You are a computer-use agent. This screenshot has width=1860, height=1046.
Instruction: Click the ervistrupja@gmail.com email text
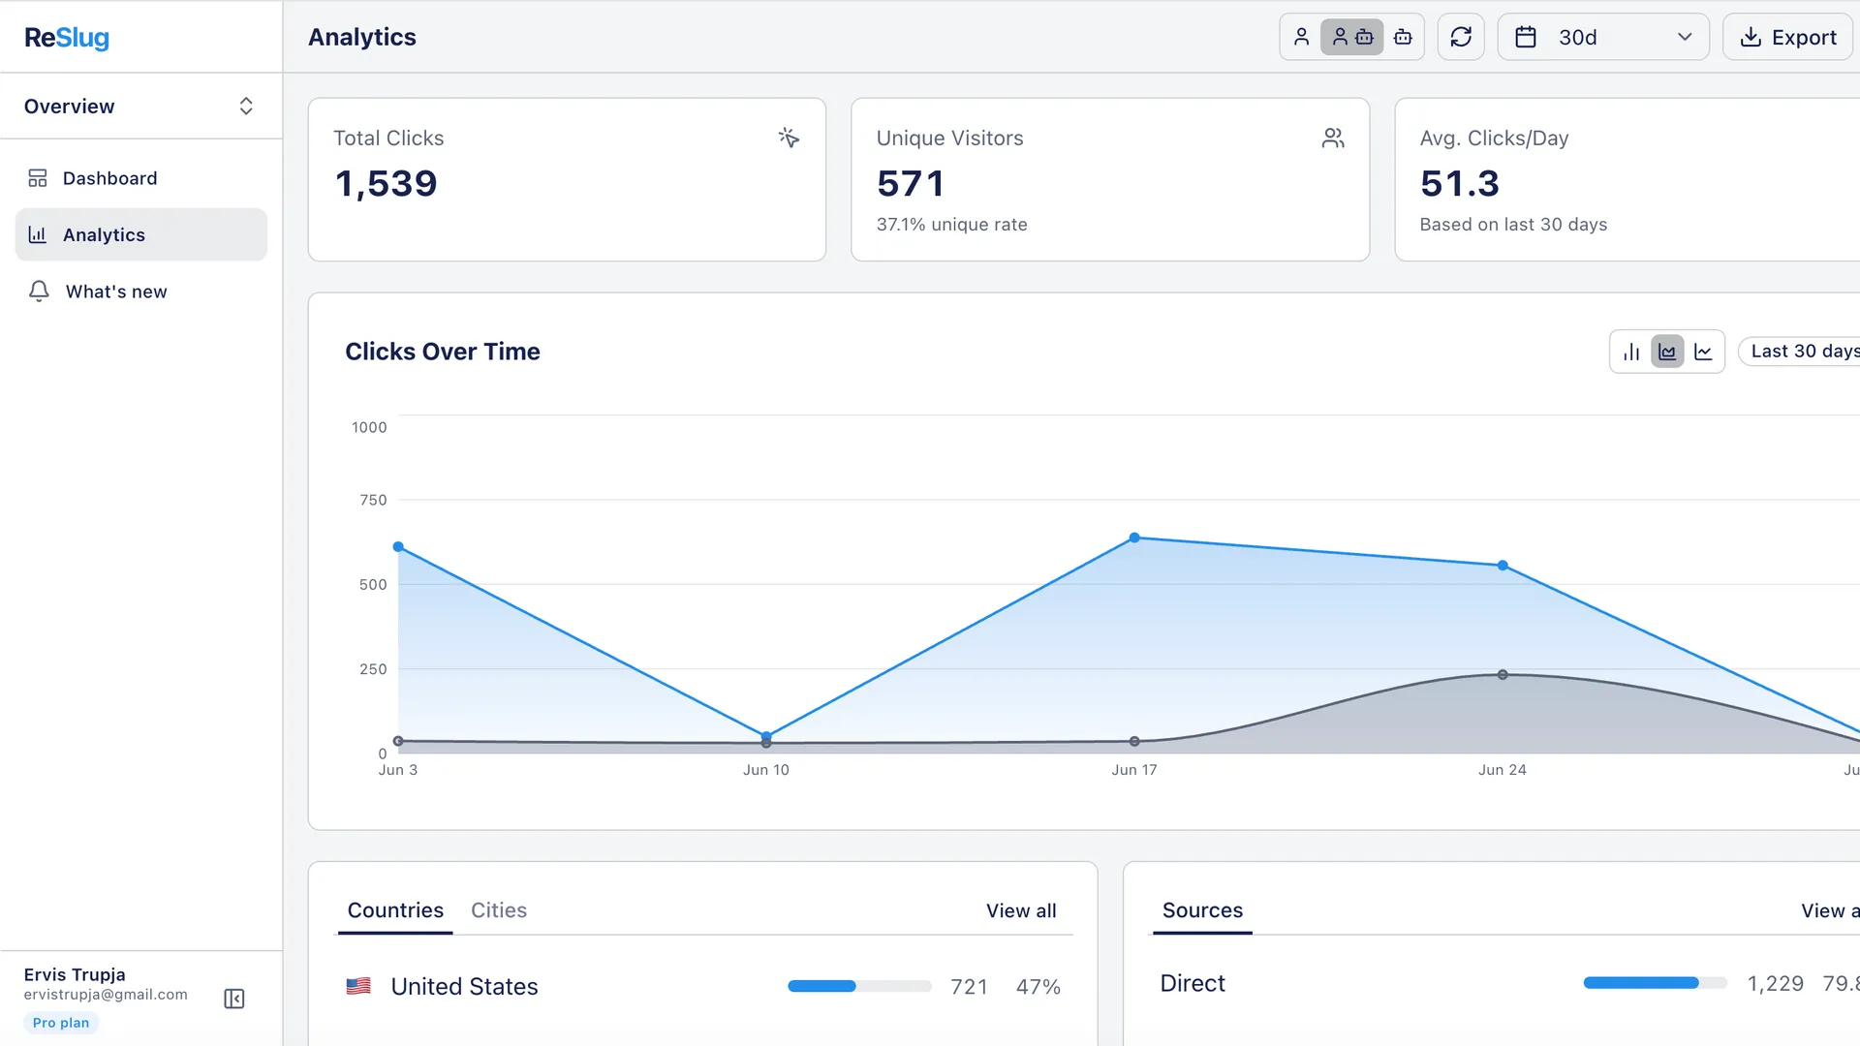(106, 995)
